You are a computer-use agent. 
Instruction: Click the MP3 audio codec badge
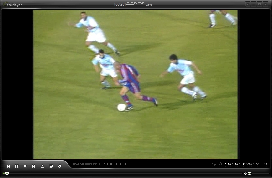88,164
